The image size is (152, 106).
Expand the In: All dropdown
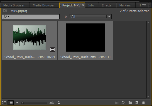coord(90,17)
